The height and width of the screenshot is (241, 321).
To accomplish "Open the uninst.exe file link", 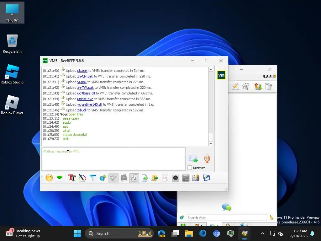I will pos(85,99).
